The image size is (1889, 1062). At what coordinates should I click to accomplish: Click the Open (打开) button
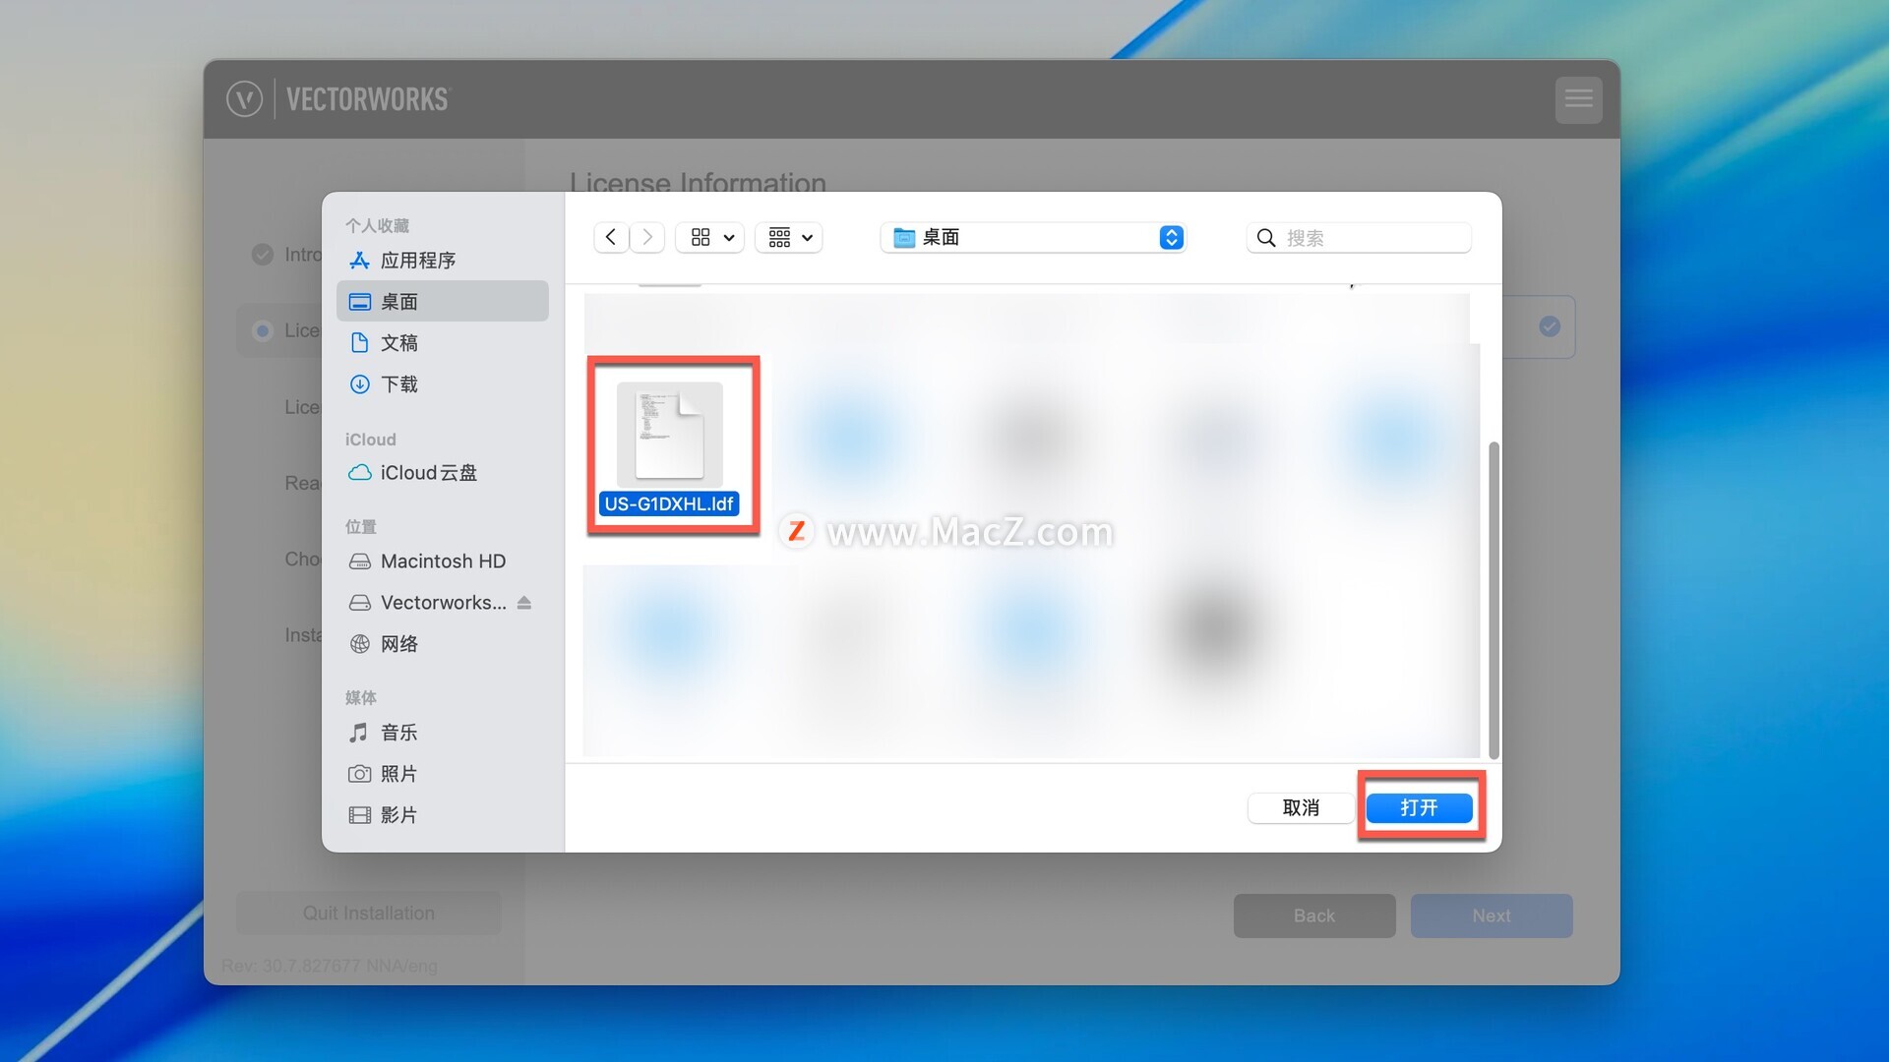coord(1419,807)
